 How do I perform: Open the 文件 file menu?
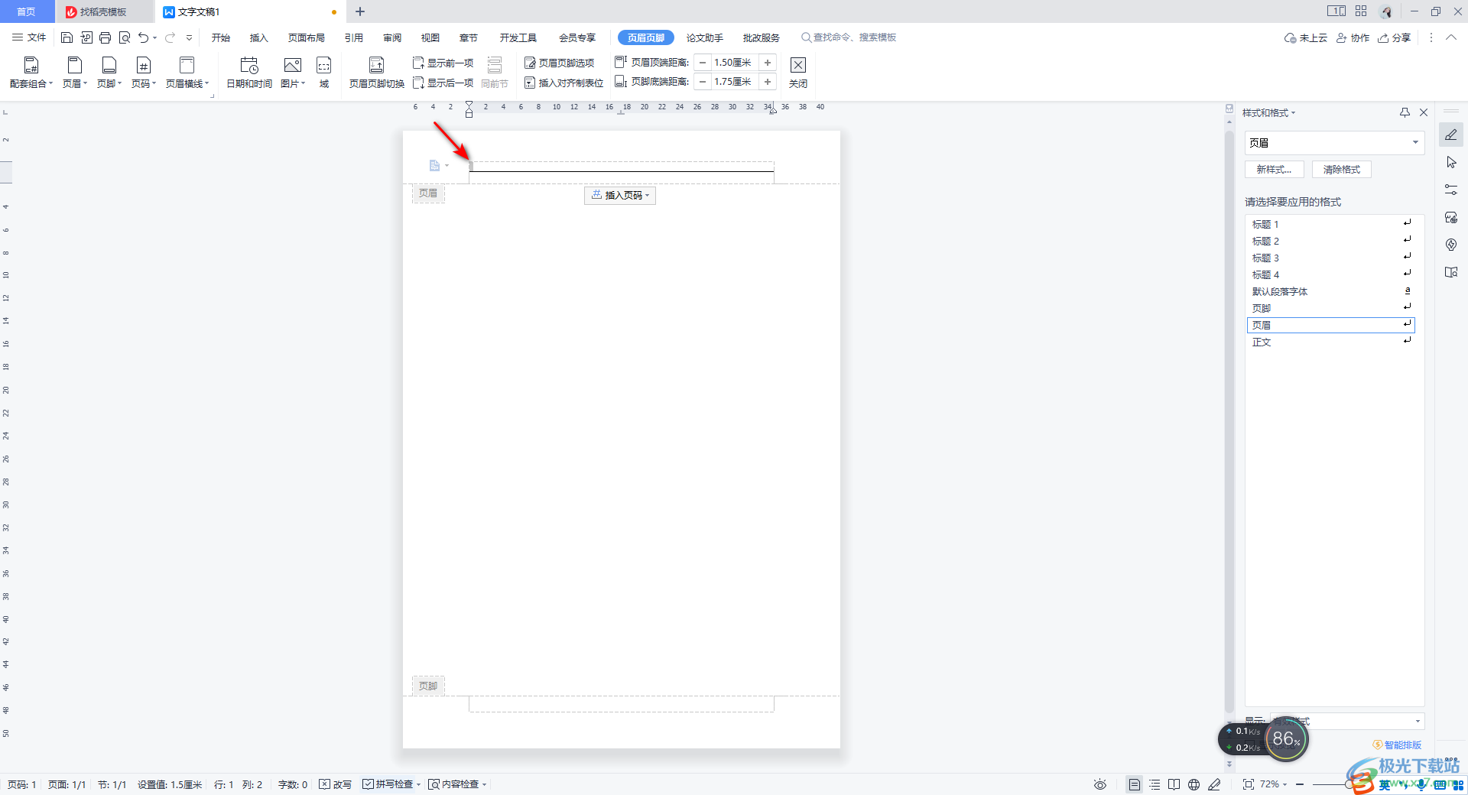(29, 37)
